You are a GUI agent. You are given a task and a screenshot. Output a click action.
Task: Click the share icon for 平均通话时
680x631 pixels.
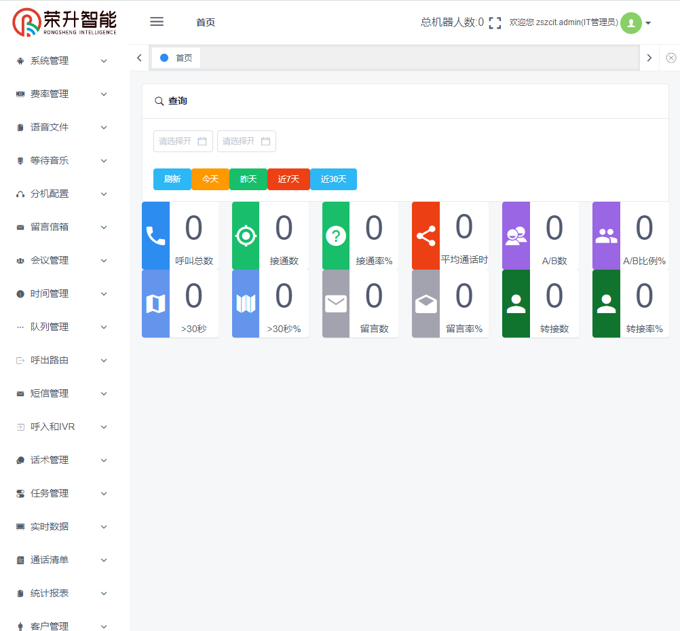click(426, 236)
